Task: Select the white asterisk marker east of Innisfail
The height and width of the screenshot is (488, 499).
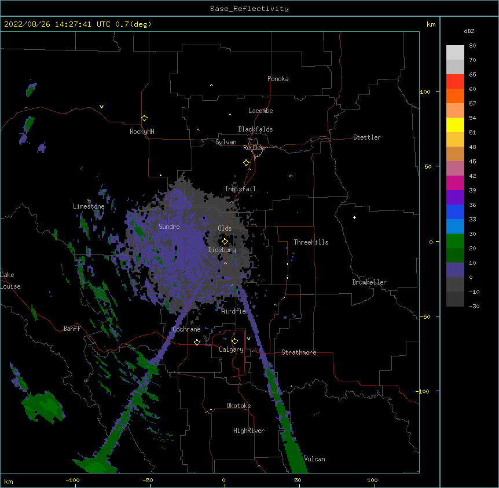Action: [291, 176]
